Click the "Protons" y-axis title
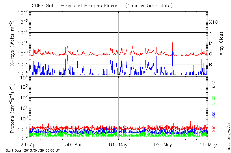 pyautogui.click(x=13, y=108)
